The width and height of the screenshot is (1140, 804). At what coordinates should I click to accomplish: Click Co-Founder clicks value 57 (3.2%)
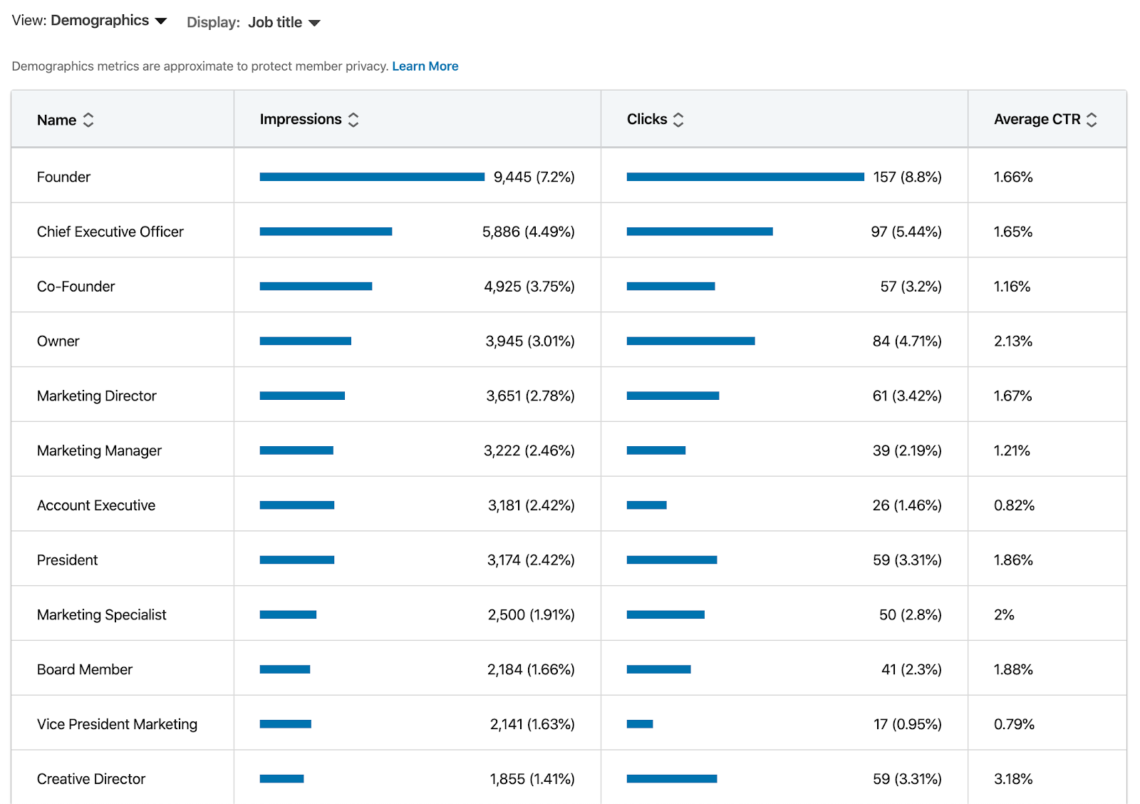[911, 287]
